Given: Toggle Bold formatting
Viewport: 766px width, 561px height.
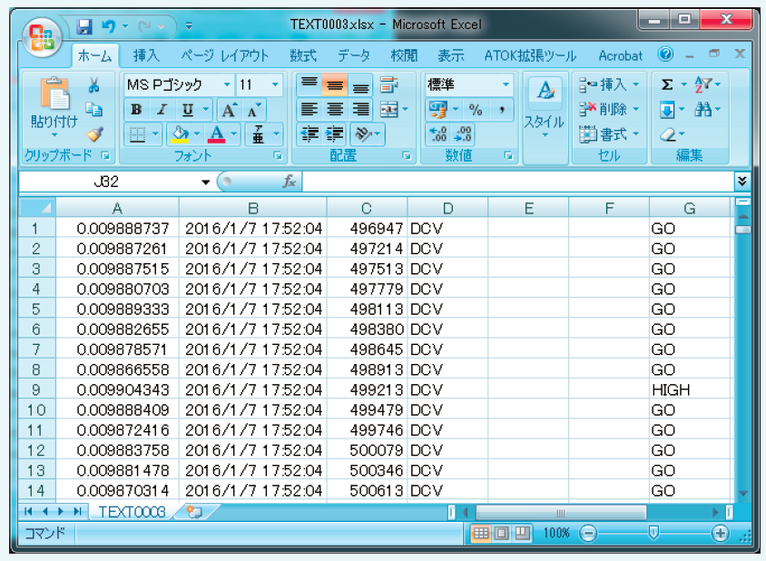Looking at the screenshot, I should click(x=136, y=110).
